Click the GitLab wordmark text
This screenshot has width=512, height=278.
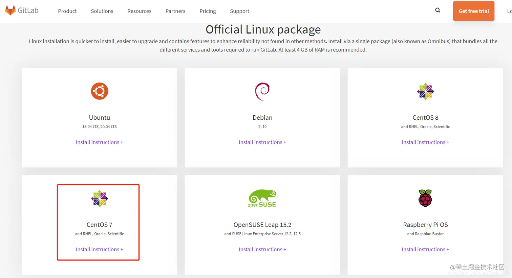28,10
